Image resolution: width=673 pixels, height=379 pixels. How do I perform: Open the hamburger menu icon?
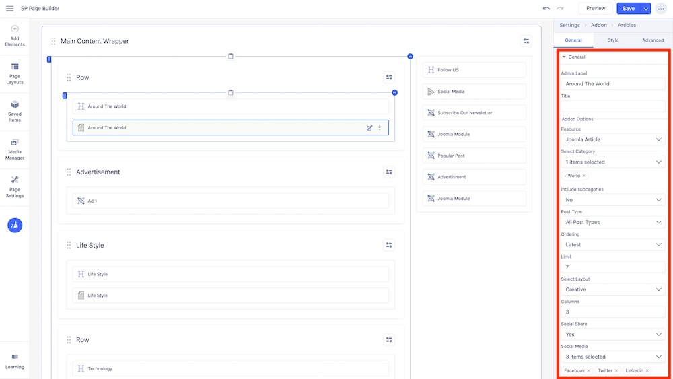pos(9,8)
